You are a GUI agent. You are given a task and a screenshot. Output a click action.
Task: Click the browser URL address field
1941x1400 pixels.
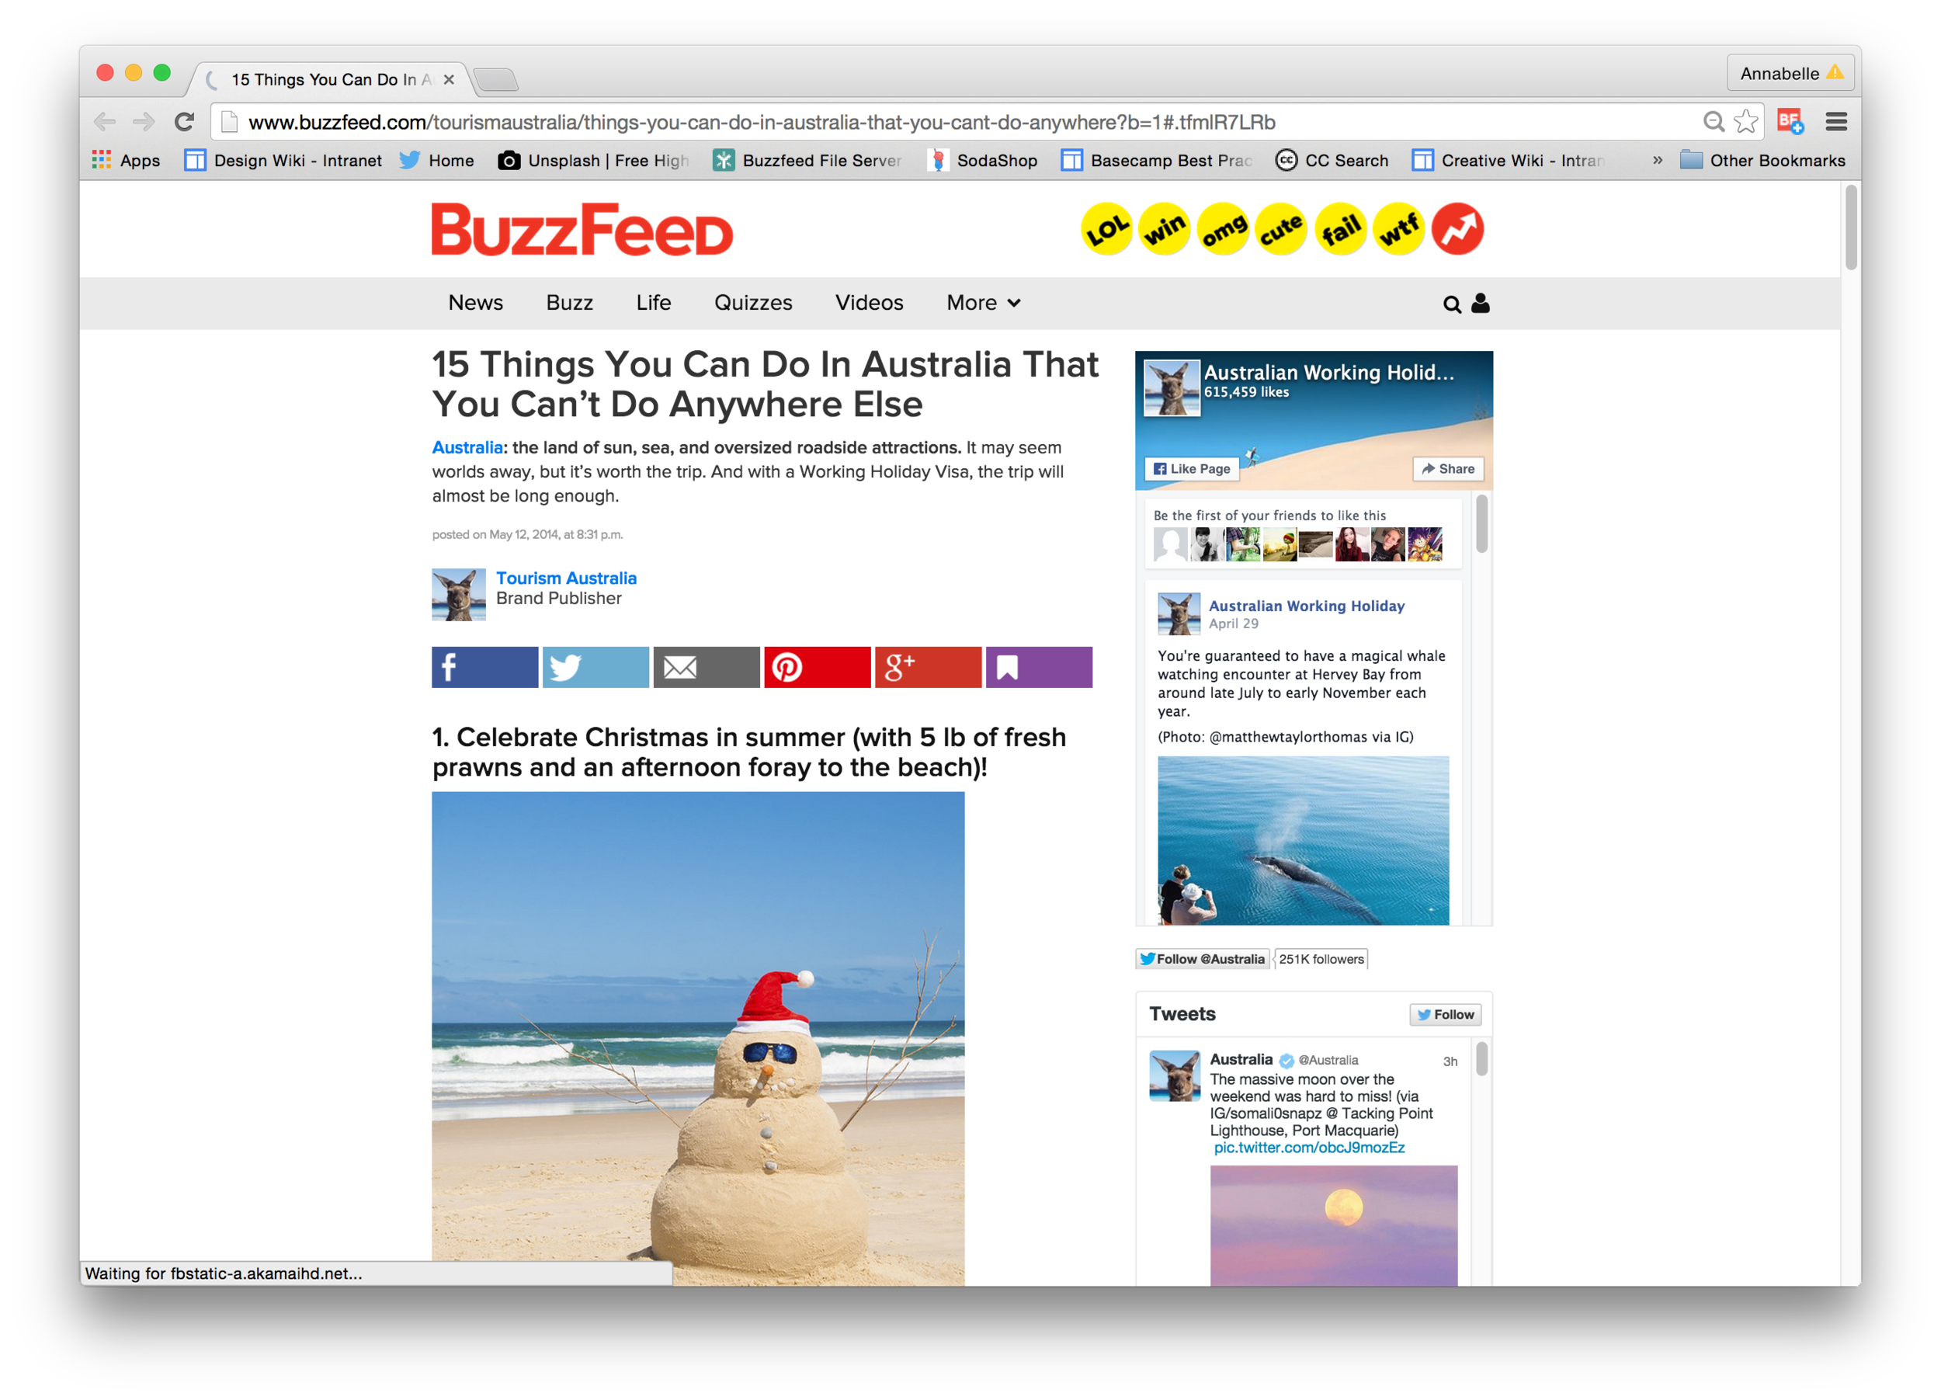coord(959,123)
